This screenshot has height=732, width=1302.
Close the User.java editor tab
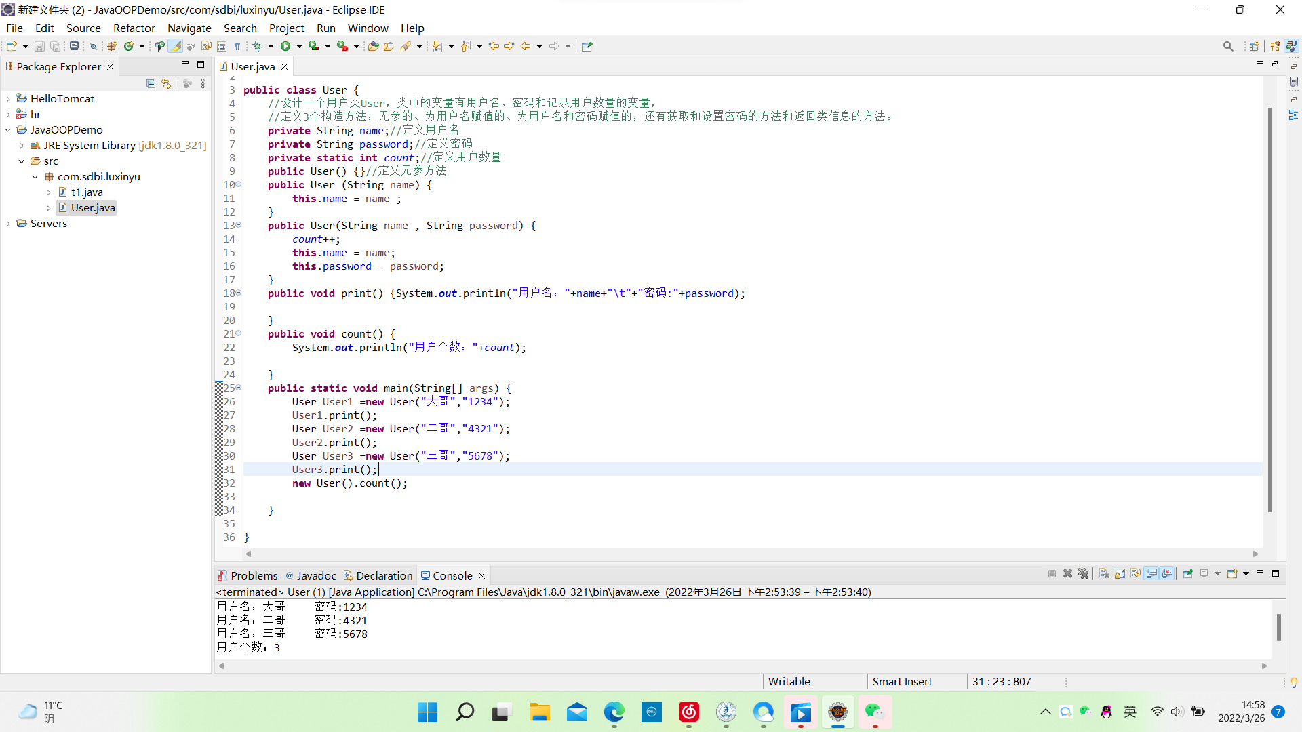pyautogui.click(x=285, y=66)
